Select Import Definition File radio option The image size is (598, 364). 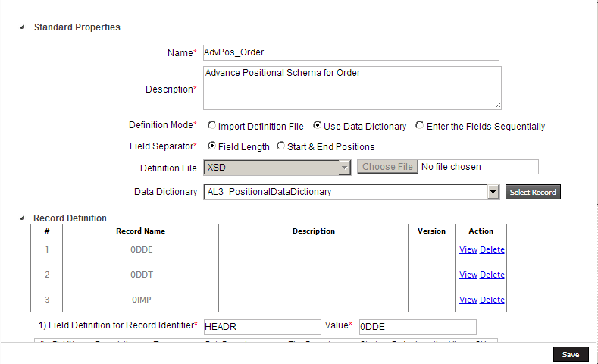coord(212,127)
